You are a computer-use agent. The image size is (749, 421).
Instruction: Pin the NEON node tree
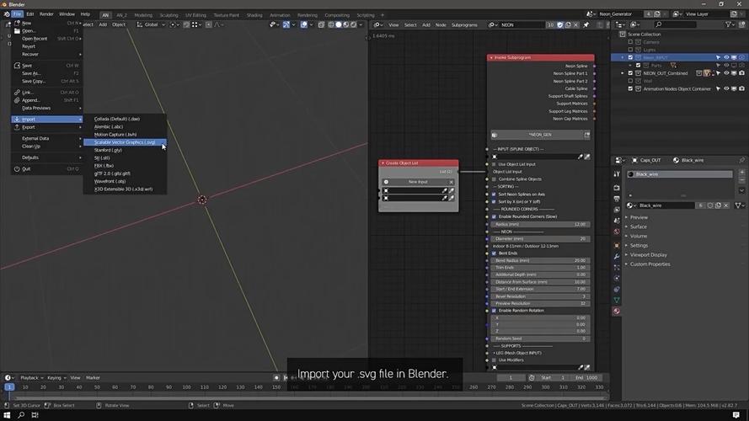(586, 24)
